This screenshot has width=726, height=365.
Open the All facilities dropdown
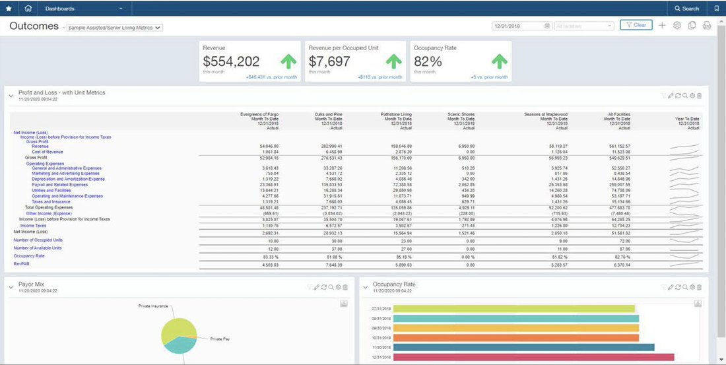coord(584,26)
